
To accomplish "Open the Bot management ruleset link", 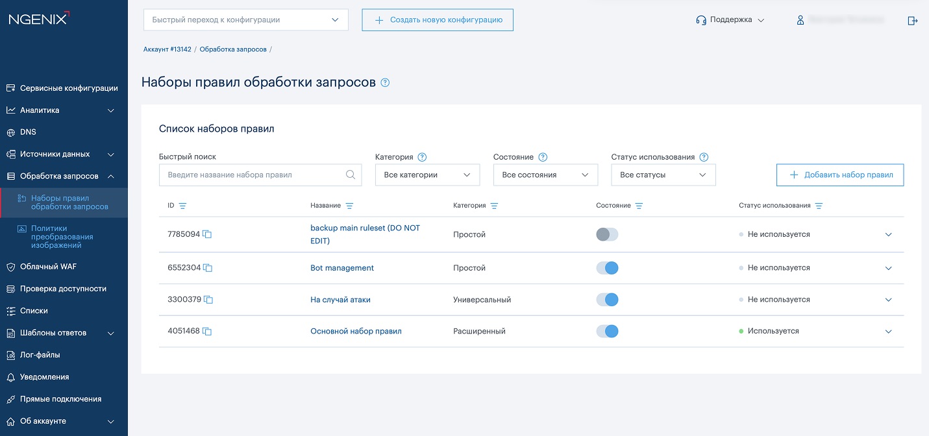I will [342, 268].
